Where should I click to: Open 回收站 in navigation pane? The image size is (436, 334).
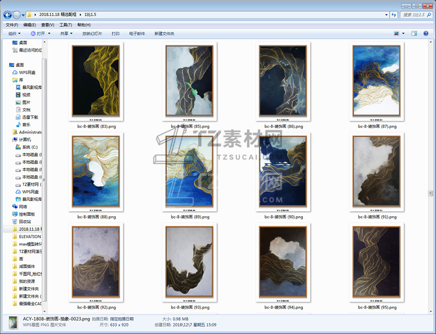click(x=22, y=222)
